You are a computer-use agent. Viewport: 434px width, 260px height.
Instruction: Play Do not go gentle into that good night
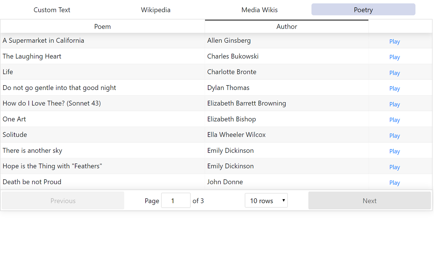(x=394, y=89)
